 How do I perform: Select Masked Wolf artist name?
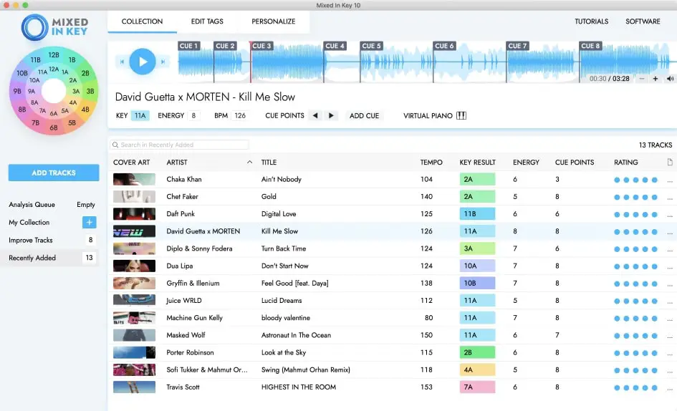coord(186,335)
